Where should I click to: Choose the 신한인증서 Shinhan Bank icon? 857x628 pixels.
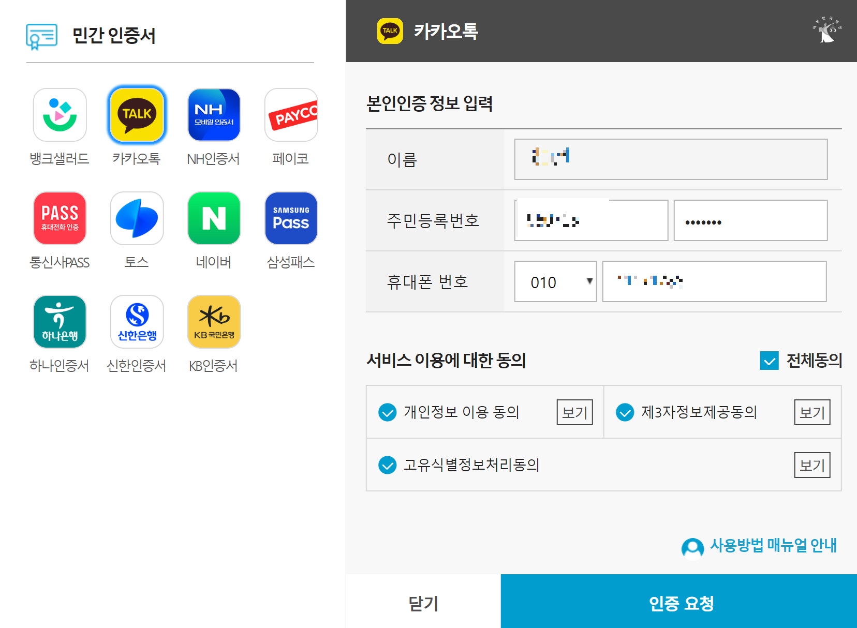[x=137, y=322]
